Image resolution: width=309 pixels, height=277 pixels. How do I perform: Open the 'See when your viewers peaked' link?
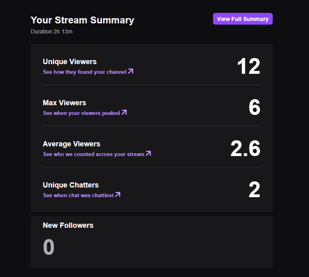(x=85, y=113)
